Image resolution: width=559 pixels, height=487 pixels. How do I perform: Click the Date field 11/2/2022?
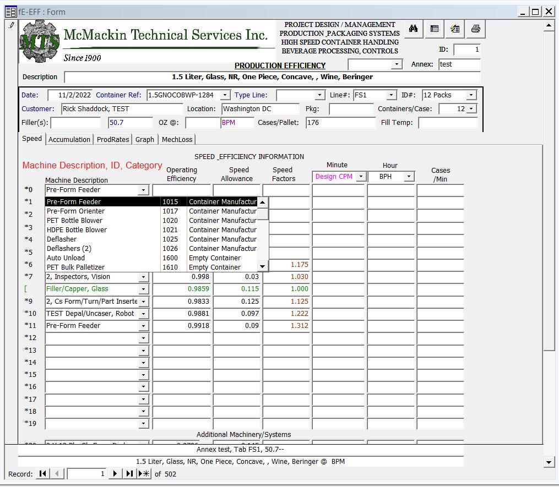70,95
